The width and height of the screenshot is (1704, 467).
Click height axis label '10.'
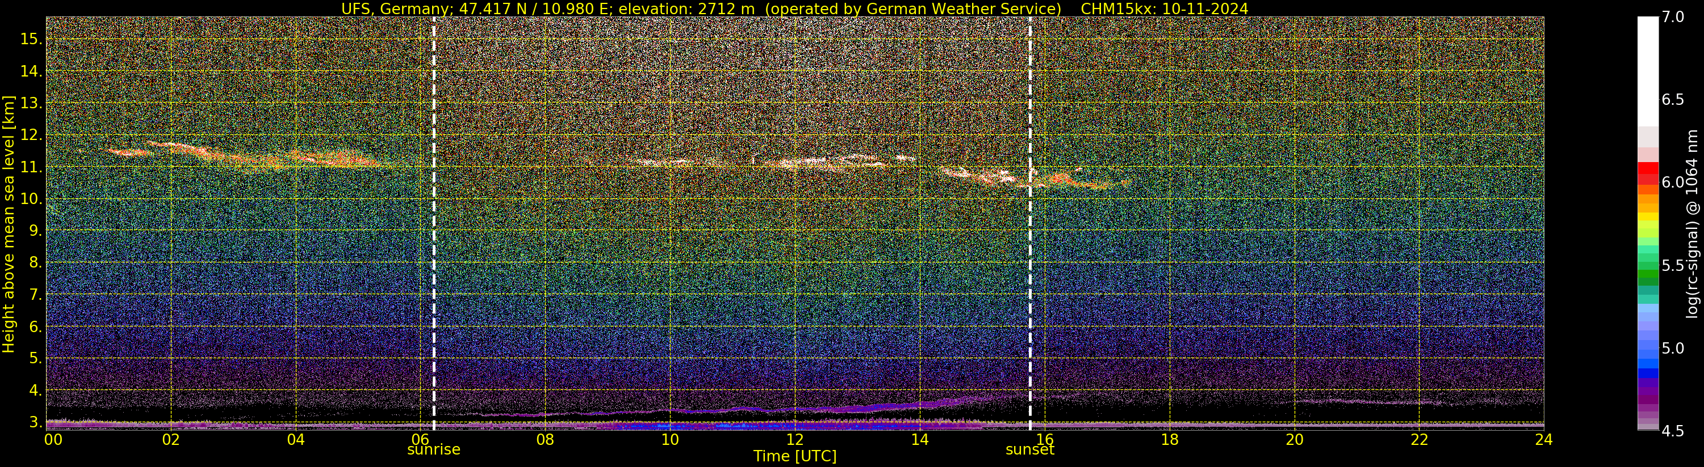pyautogui.click(x=31, y=199)
